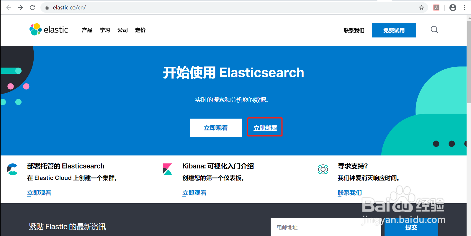Click the footer text 紧贴 Elastic 的最新资讯

(x=68, y=227)
